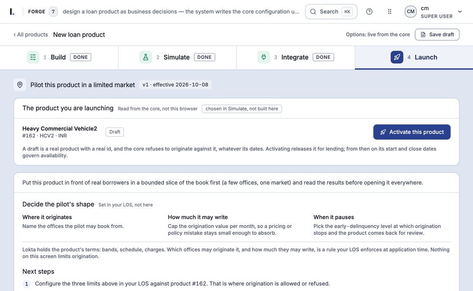Screen dimensions: 473x291
Task: Expand the user account chevron menu
Action: click(460, 12)
